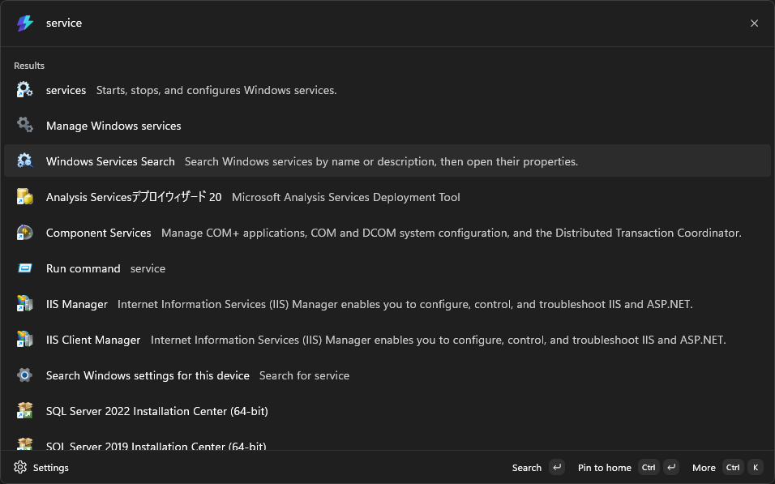Select 'Windows Services Search' result

coord(387,161)
